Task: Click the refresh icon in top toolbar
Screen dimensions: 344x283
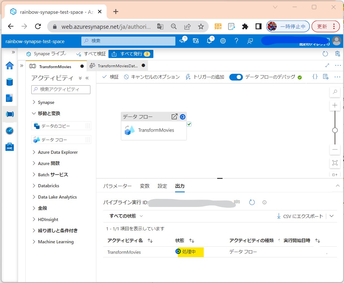Action: (325, 54)
